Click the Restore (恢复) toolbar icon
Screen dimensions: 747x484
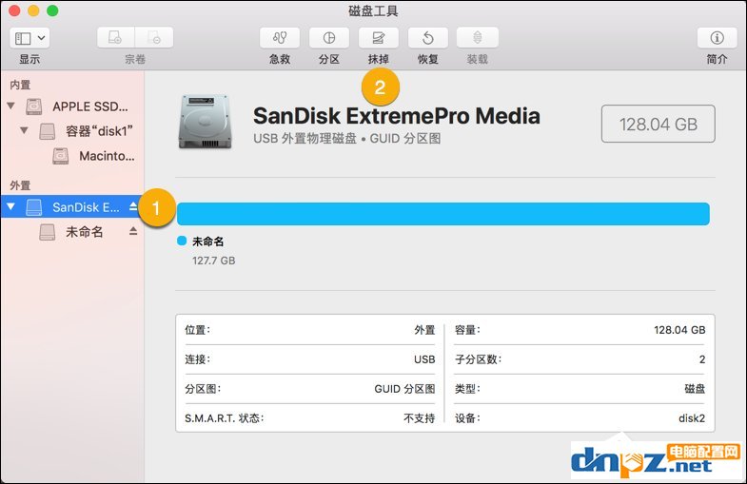pyautogui.click(x=428, y=38)
